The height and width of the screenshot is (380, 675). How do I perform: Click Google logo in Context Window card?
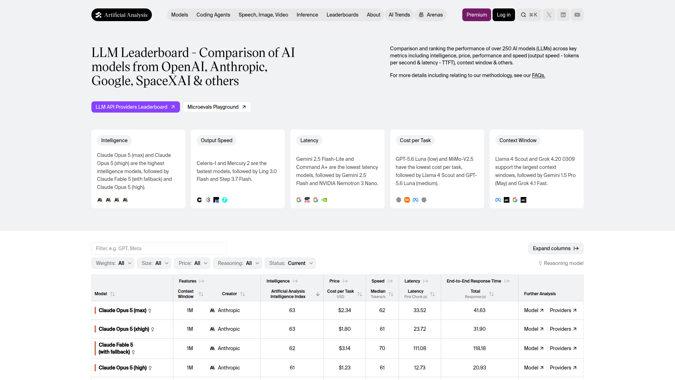click(515, 200)
